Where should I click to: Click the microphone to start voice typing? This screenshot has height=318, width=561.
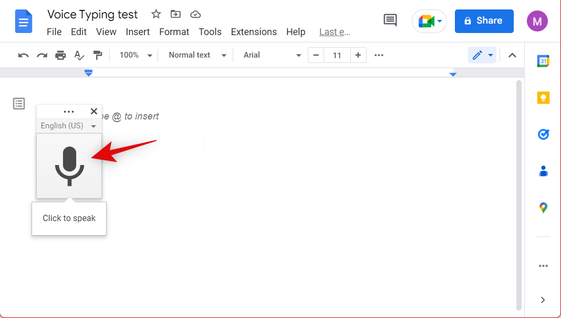click(x=69, y=166)
